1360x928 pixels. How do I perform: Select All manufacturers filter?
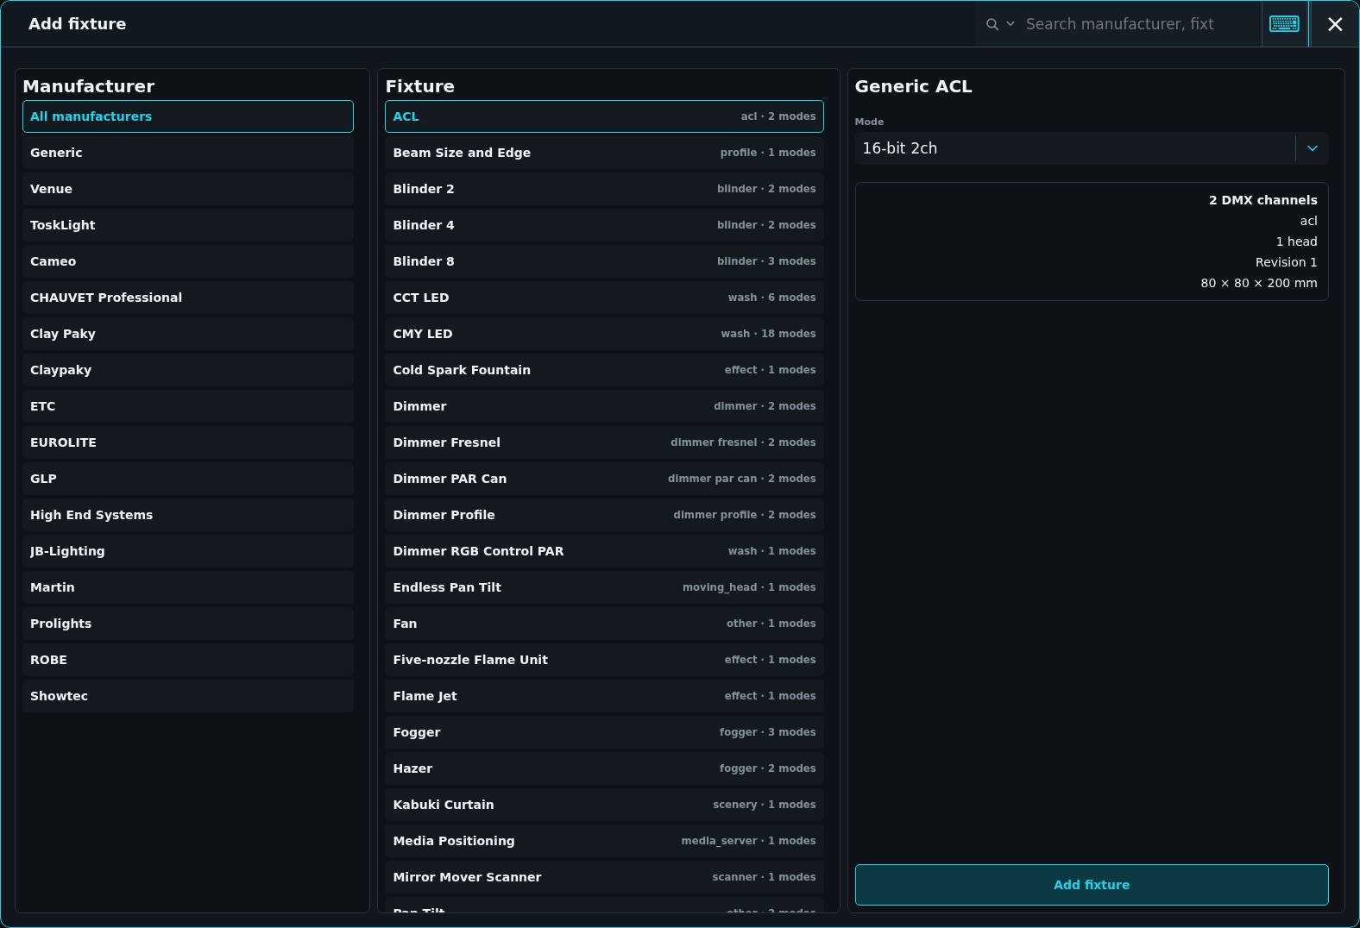188,116
